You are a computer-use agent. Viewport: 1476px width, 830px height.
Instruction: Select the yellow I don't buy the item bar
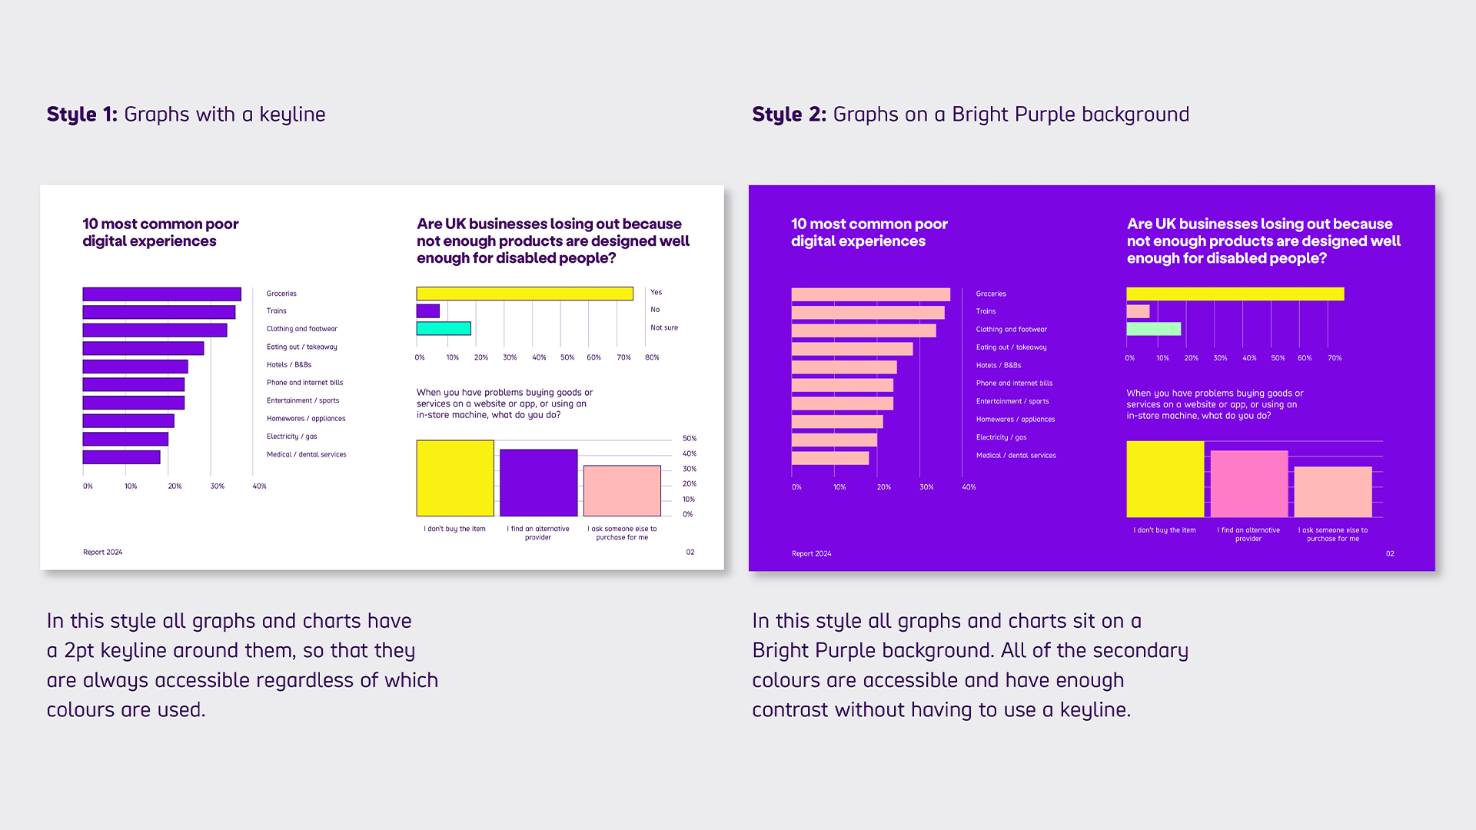pos(455,476)
